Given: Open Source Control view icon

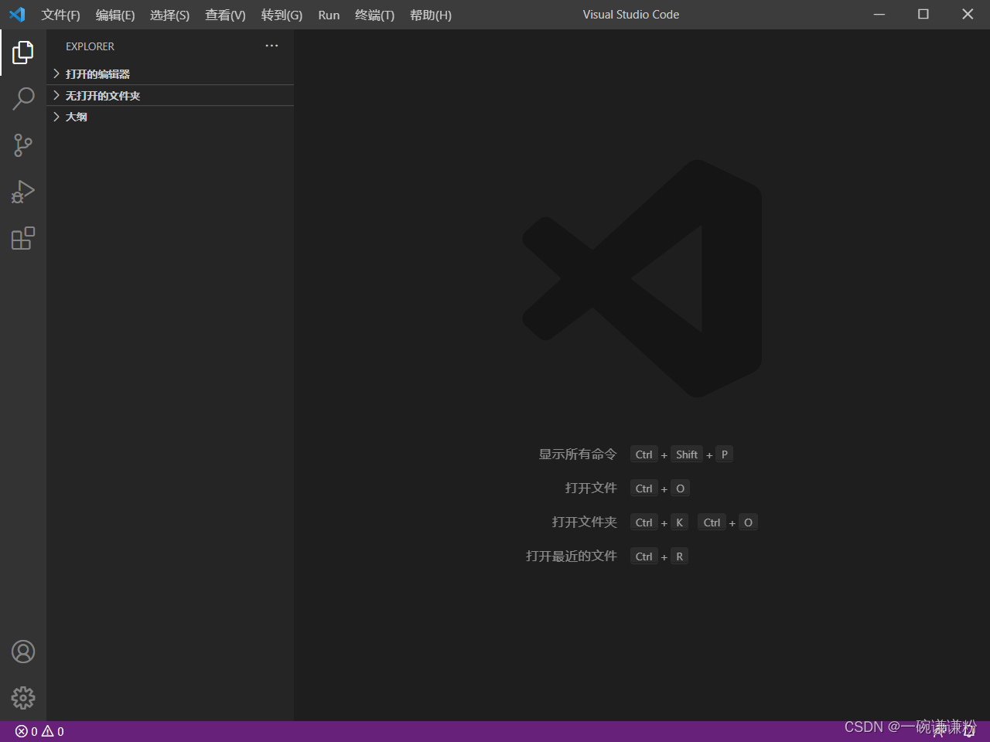Looking at the screenshot, I should point(22,145).
